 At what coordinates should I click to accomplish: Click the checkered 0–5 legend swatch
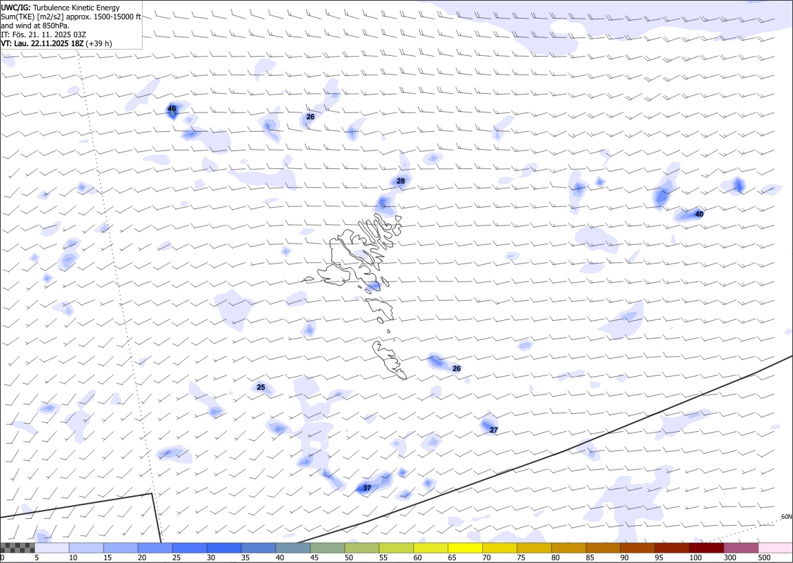pos(17,548)
